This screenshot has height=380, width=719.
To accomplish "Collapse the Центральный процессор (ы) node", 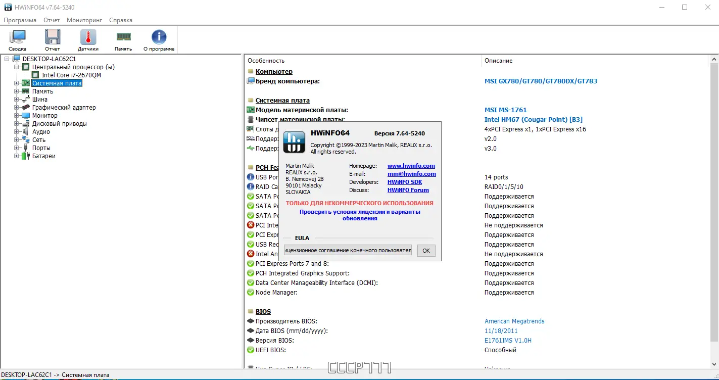I will click(16, 67).
